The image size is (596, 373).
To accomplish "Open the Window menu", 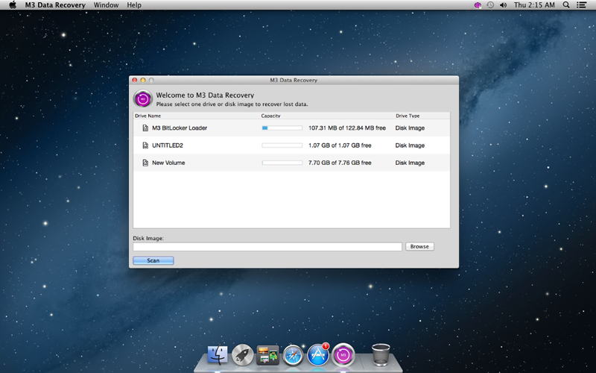I will 106,5.
